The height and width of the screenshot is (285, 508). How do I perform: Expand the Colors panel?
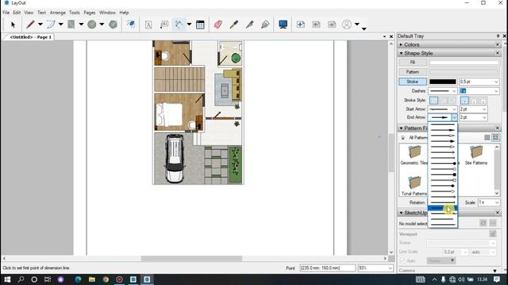[401, 44]
